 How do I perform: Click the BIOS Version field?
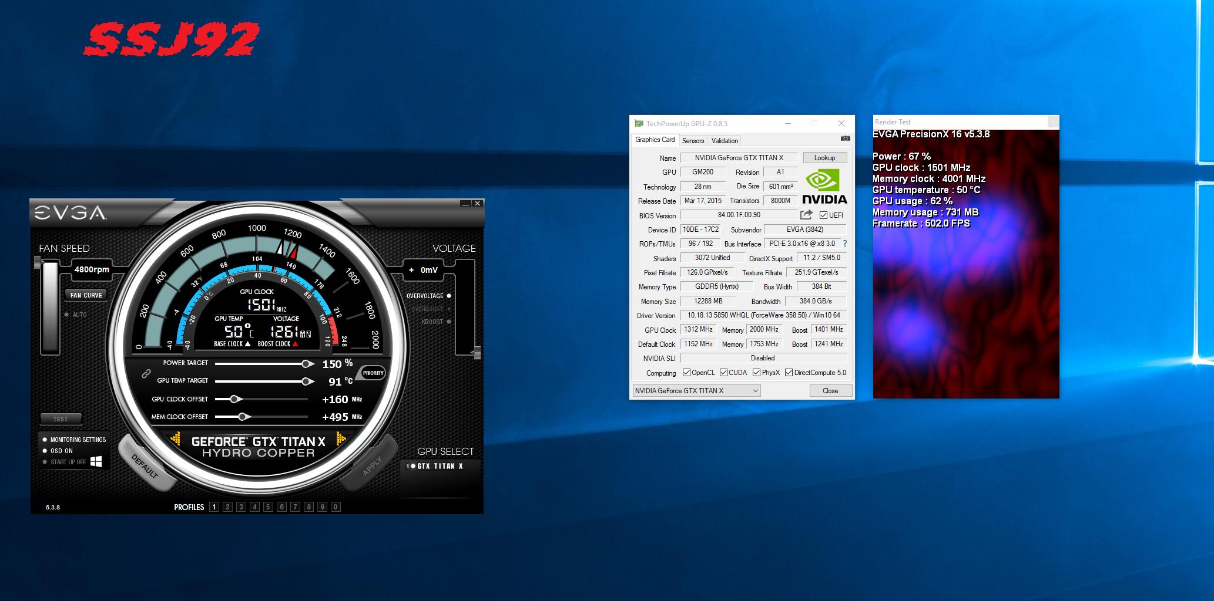(x=739, y=215)
